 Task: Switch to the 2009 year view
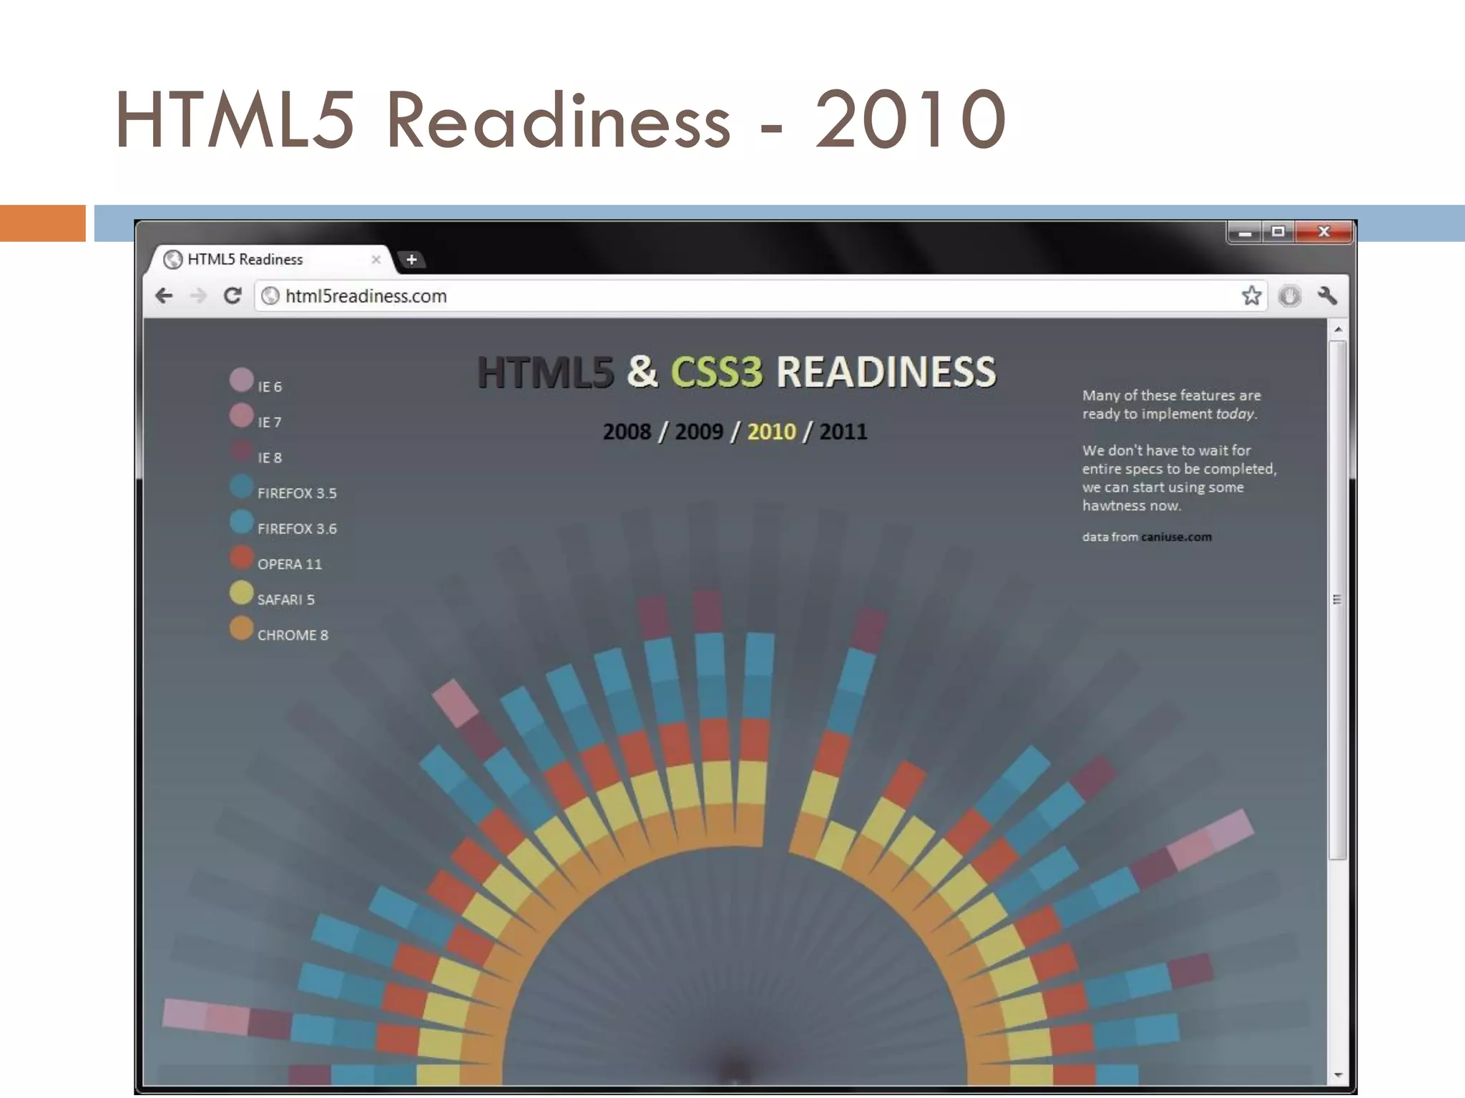click(x=699, y=432)
